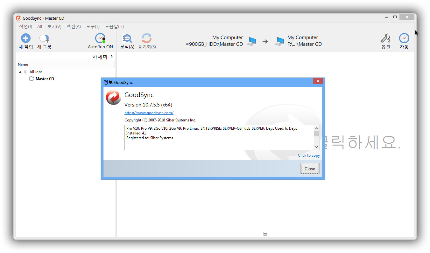Open the 도구(T) menu

tap(93, 26)
